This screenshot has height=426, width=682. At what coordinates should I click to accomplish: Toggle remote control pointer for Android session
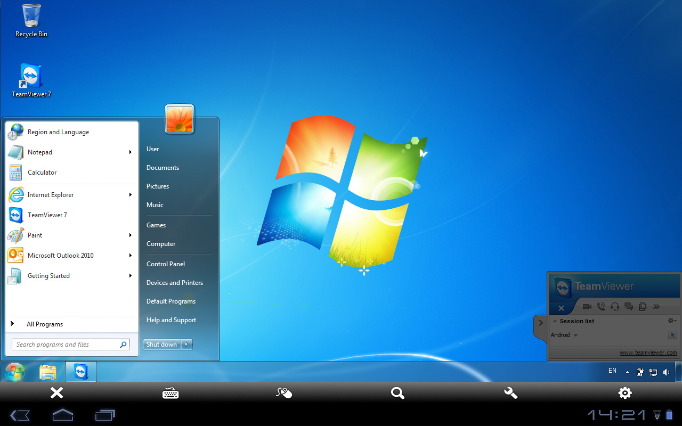coord(672,335)
